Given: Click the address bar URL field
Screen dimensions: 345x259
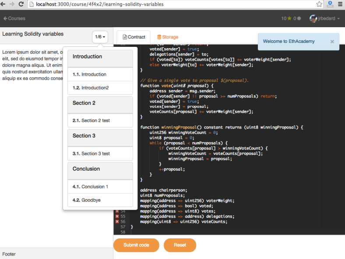Looking at the screenshot, I should pos(175,4).
